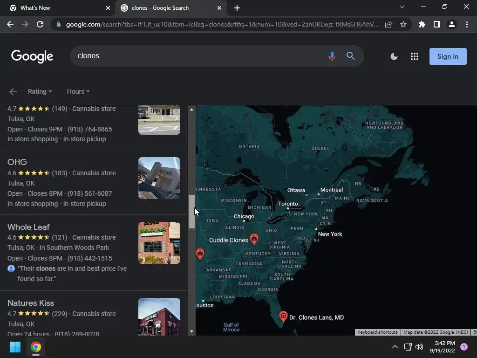
Task: Click phone number (918) 561-6087
Action: (x=89, y=193)
